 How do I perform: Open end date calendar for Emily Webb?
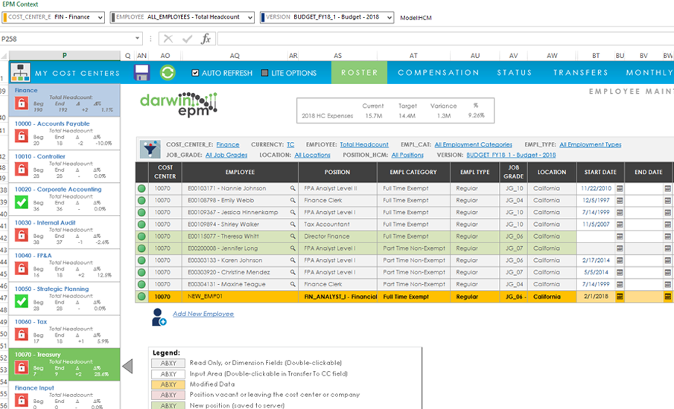click(667, 201)
